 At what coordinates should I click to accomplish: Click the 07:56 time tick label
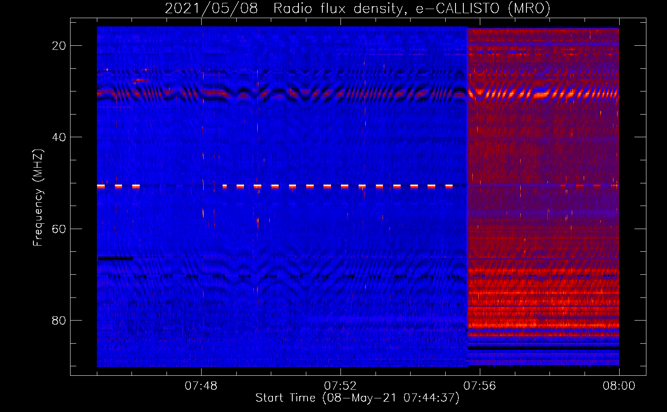(x=479, y=386)
